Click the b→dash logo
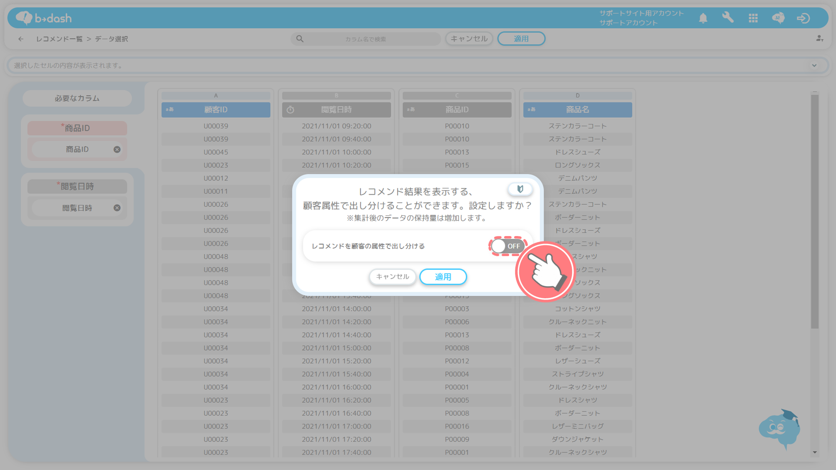The image size is (836, 470). 44,18
